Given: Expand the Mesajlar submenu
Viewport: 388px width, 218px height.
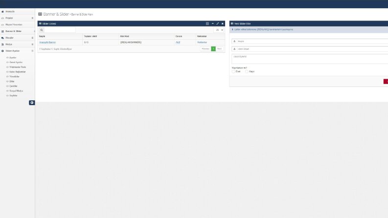Looking at the screenshot, I should pos(32,38).
